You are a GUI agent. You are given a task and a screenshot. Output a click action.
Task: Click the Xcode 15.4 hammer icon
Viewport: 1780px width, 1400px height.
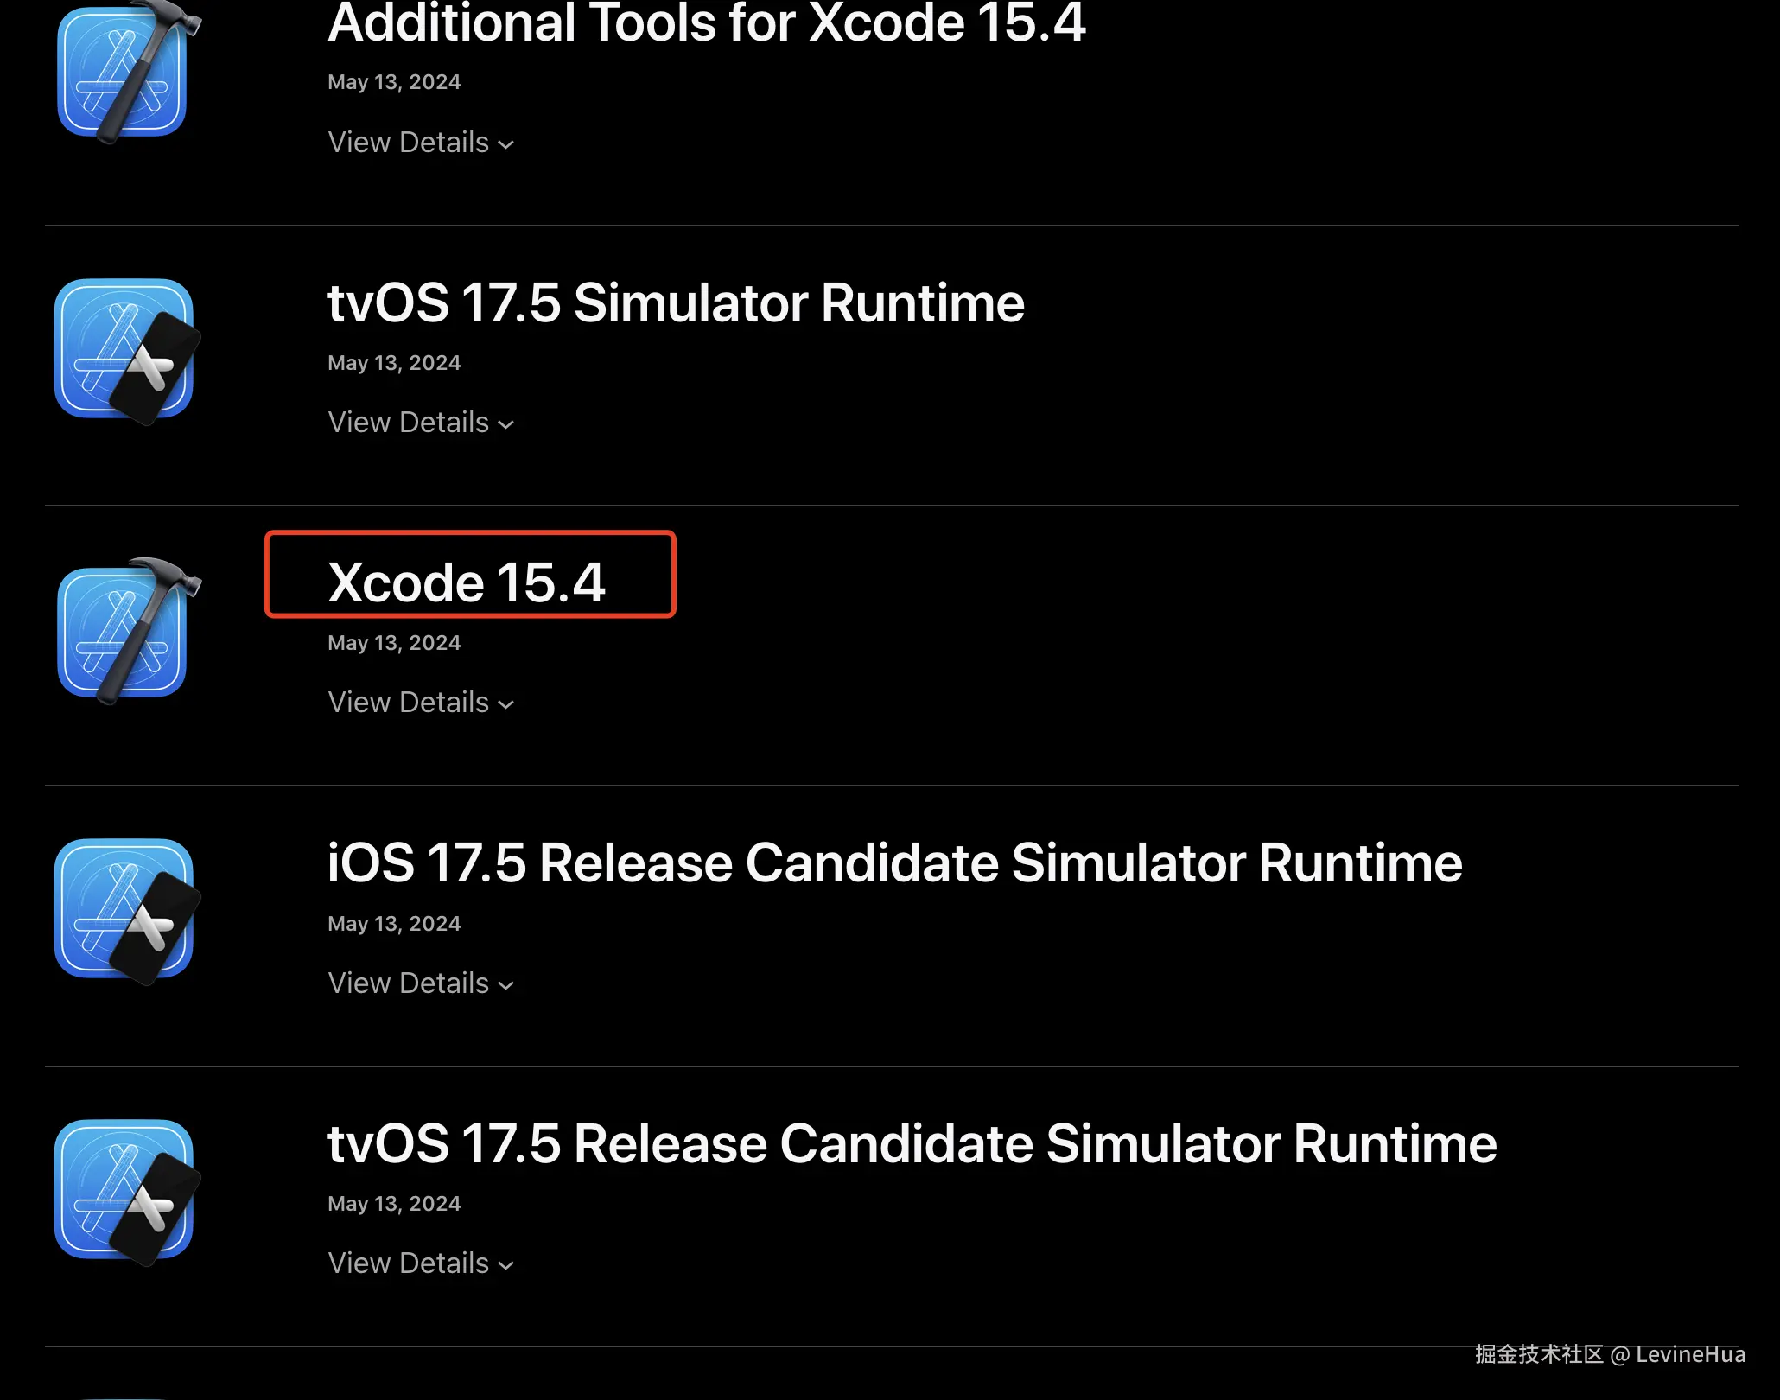point(124,631)
